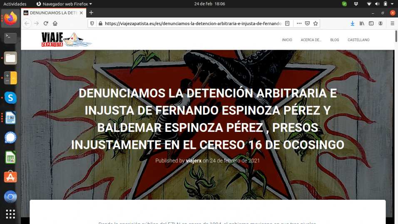
Task: Open Signal messenger in the dock
Action: [10, 138]
